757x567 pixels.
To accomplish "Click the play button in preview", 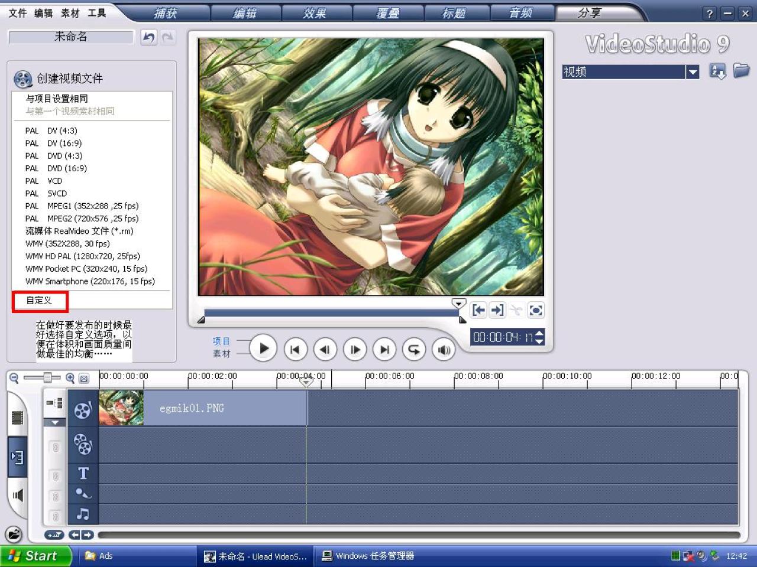I will tap(263, 348).
